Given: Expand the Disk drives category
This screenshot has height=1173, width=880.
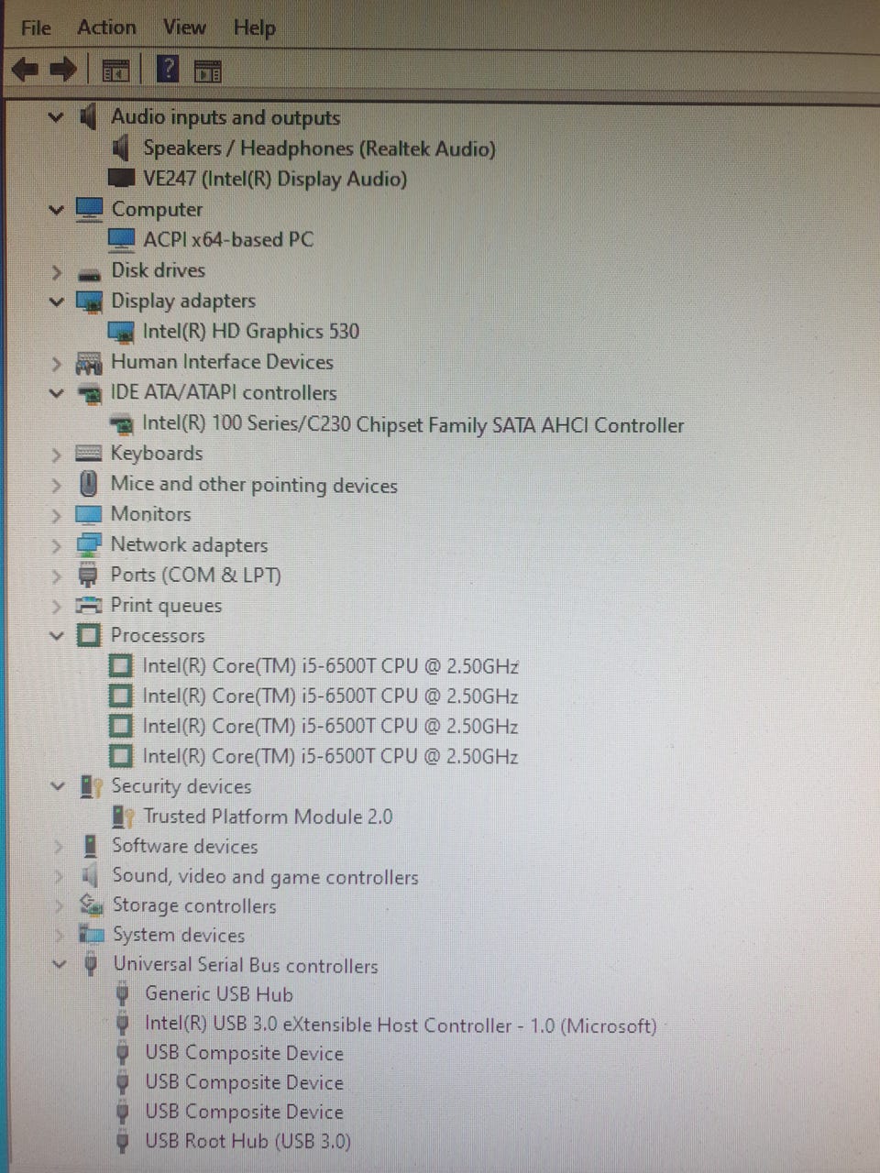Looking at the screenshot, I should (x=56, y=272).
